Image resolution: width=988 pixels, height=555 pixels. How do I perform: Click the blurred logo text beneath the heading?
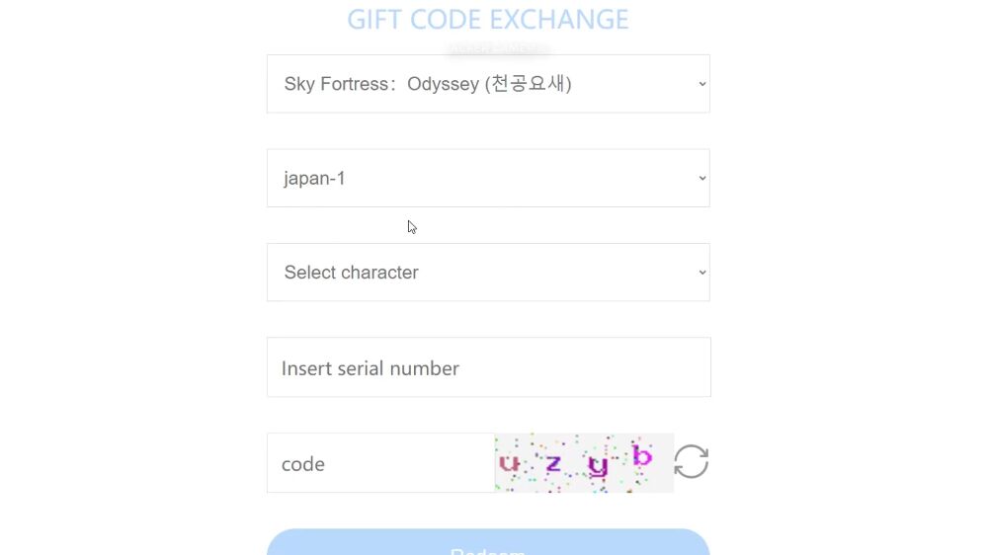[x=498, y=47]
